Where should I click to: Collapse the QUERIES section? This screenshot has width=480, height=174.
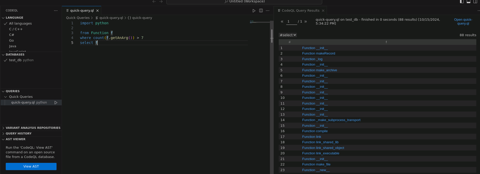13,91
